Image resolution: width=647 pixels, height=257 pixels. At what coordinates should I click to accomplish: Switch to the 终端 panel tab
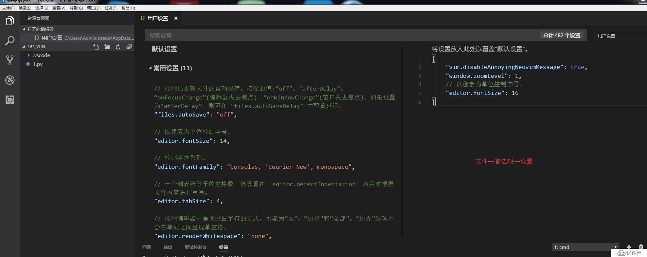click(223, 247)
